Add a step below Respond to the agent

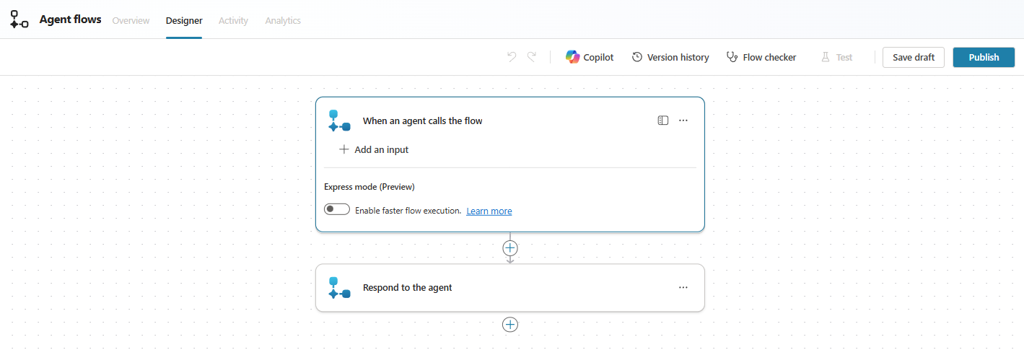click(510, 325)
